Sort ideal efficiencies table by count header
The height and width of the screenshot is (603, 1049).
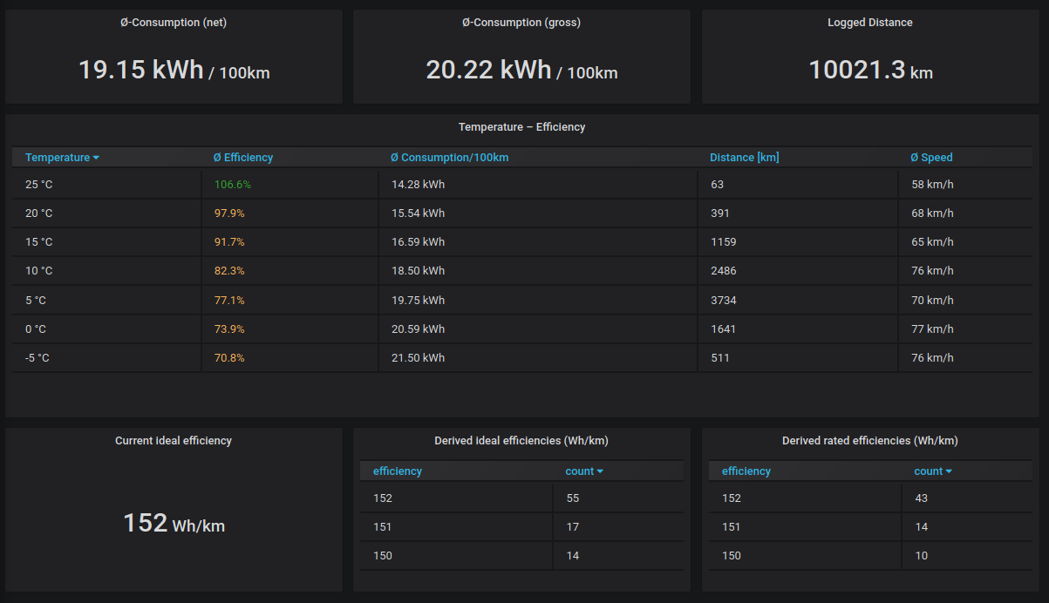[x=584, y=471]
